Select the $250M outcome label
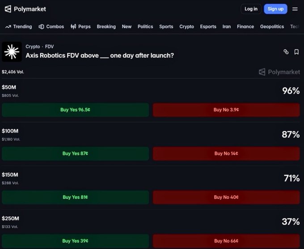Screen dimensions: 304x249 (10, 218)
